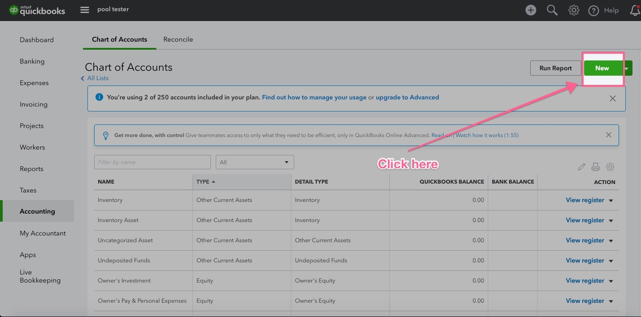The height and width of the screenshot is (317, 641).
Task: Open the New button dropdown arrow
Action: click(x=628, y=68)
